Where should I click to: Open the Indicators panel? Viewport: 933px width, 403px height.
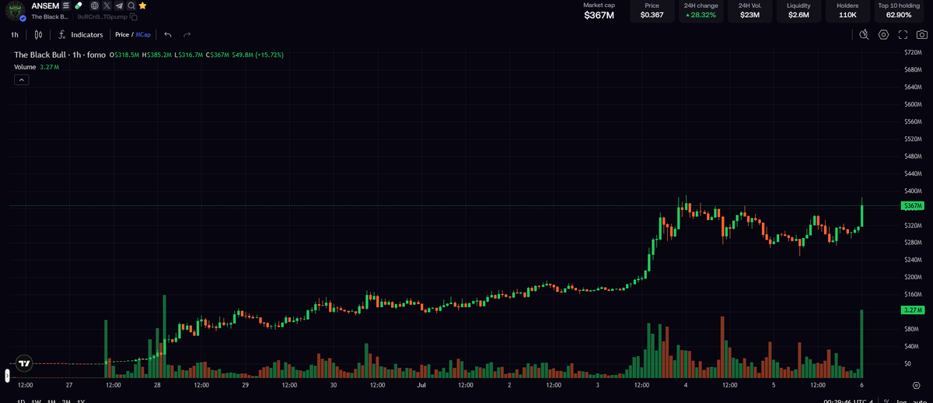pos(81,35)
